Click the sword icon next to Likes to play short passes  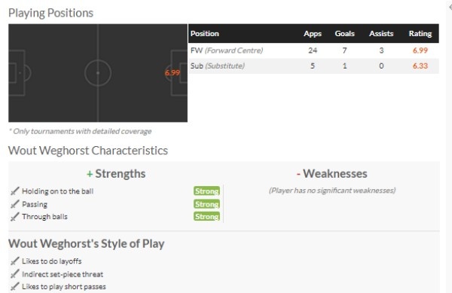click(15, 287)
